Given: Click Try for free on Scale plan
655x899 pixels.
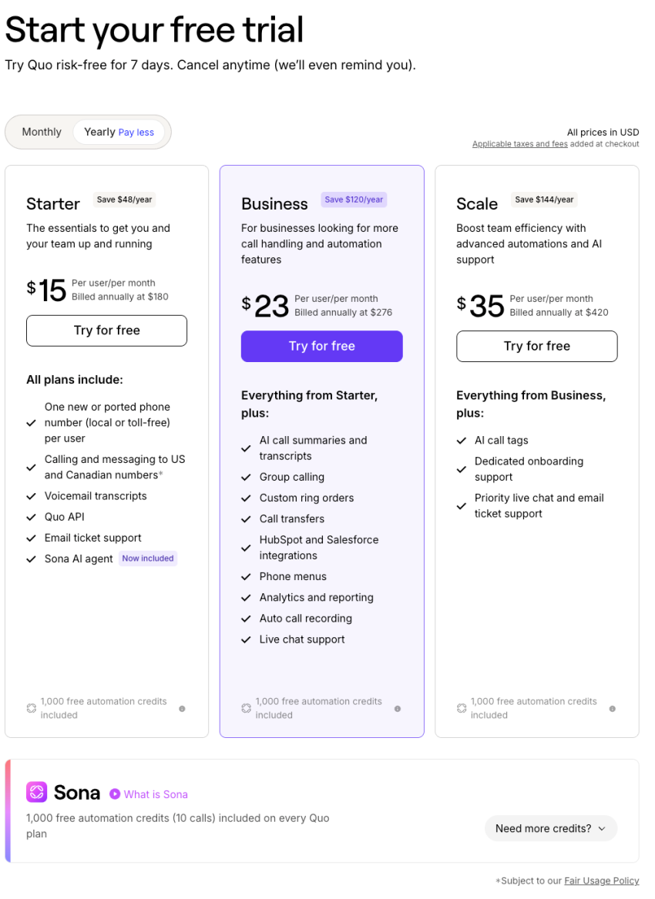Looking at the screenshot, I should (x=536, y=346).
